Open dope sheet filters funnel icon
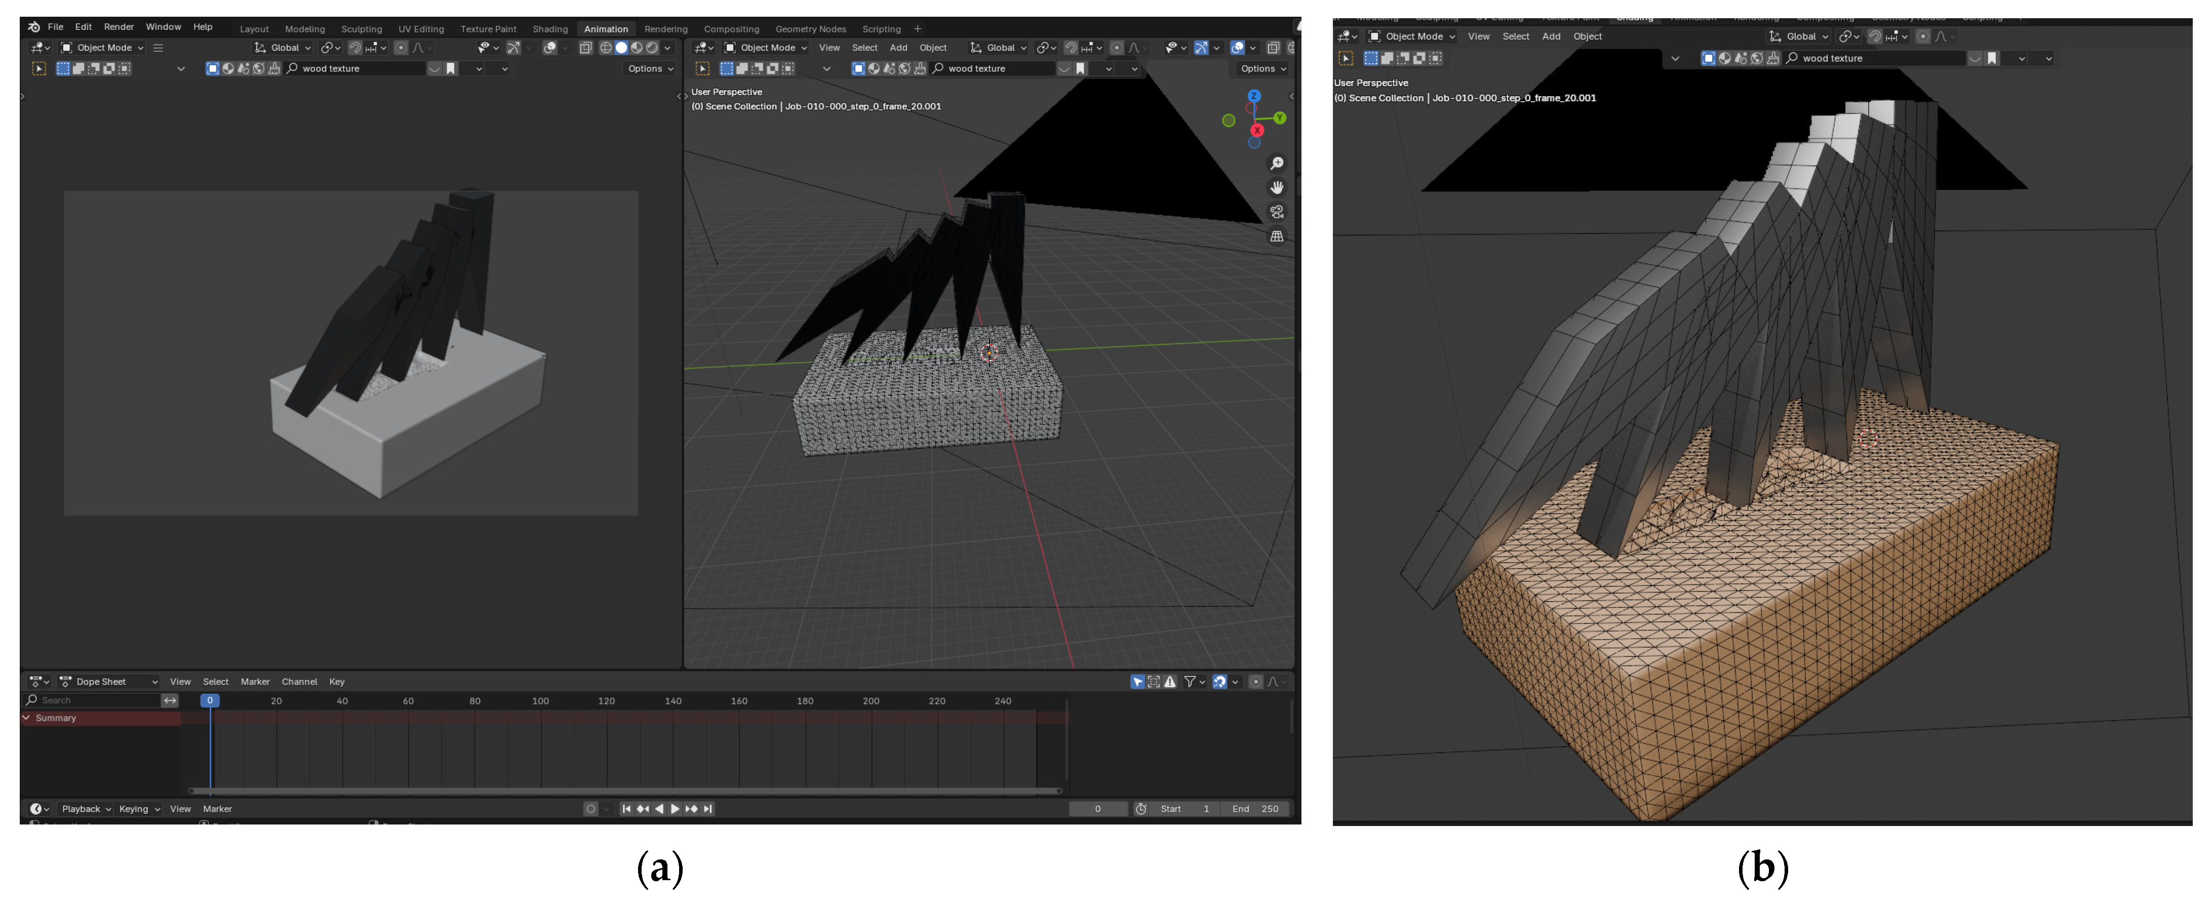 click(1189, 682)
